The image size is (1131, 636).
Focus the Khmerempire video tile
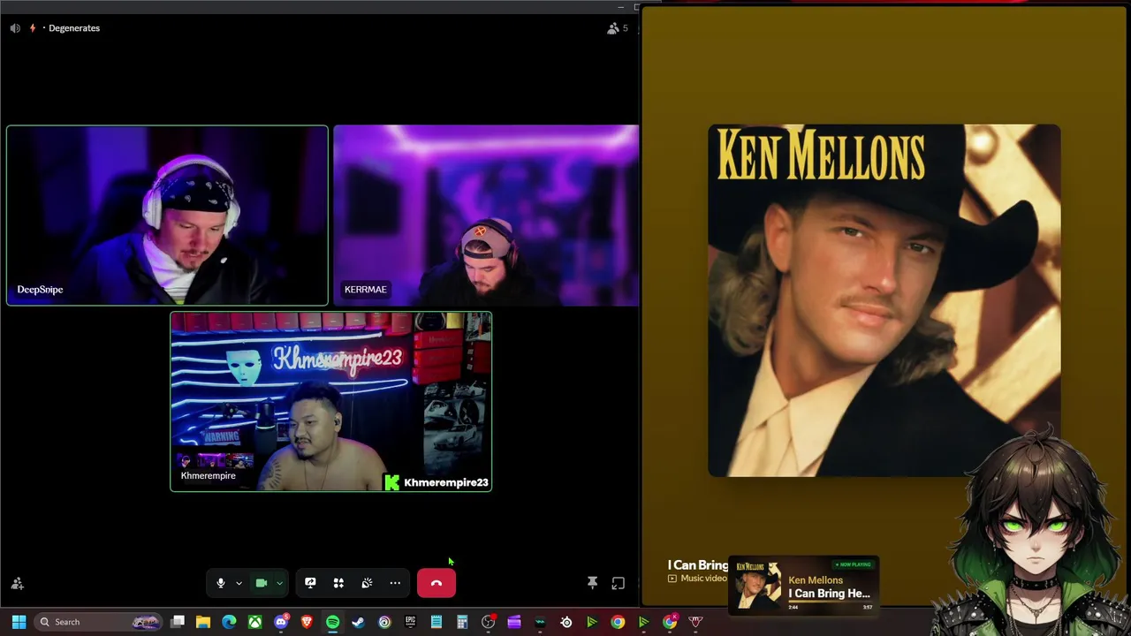(331, 401)
